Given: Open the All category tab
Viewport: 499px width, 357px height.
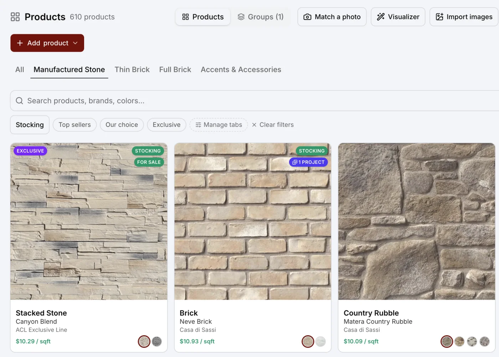Looking at the screenshot, I should pyautogui.click(x=20, y=69).
